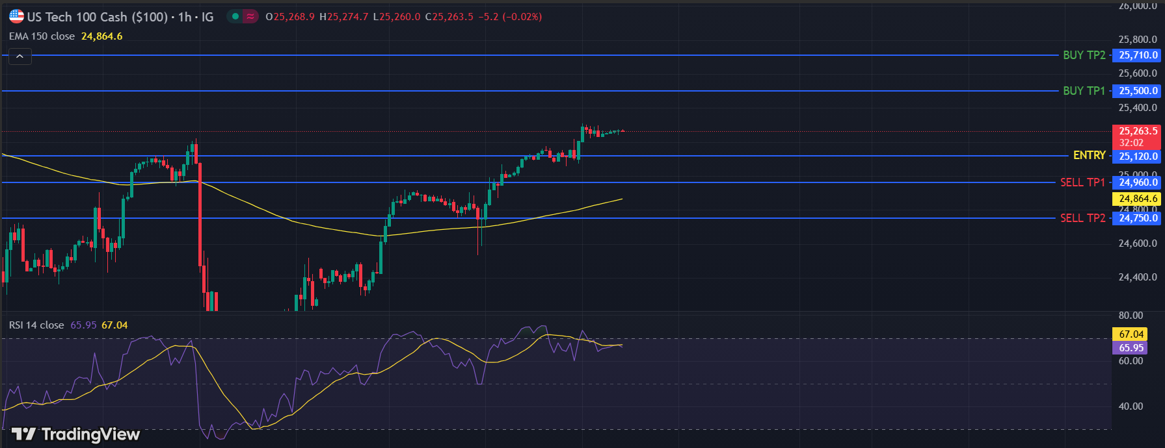
Task: Click the 25,710.0 price axis tag
Action: tap(1137, 55)
